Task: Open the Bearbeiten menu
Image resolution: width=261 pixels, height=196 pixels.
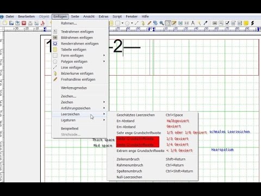Action: pos(27,16)
